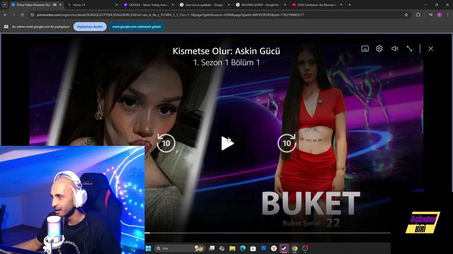The width and height of the screenshot is (453, 254).
Task: Open Yandex browser from the taskbar
Action: tap(274, 248)
